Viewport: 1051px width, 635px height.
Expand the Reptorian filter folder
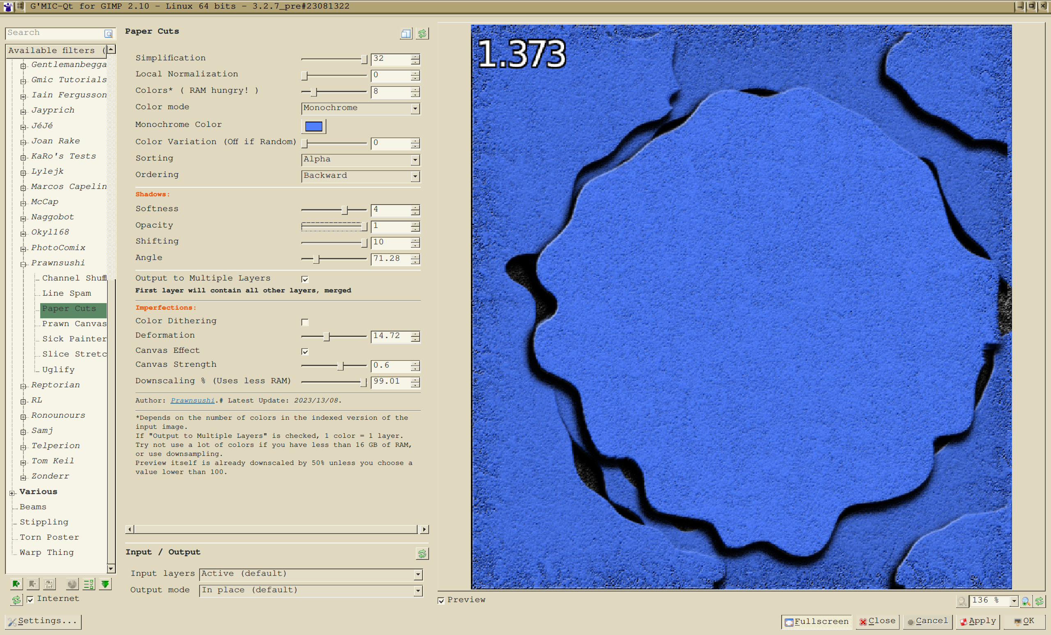point(23,386)
